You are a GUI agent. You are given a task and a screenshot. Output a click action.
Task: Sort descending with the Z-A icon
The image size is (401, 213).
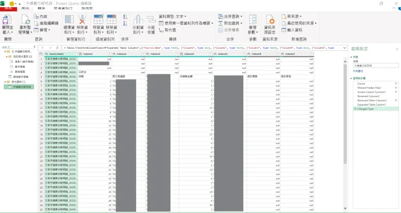(x=125, y=23)
